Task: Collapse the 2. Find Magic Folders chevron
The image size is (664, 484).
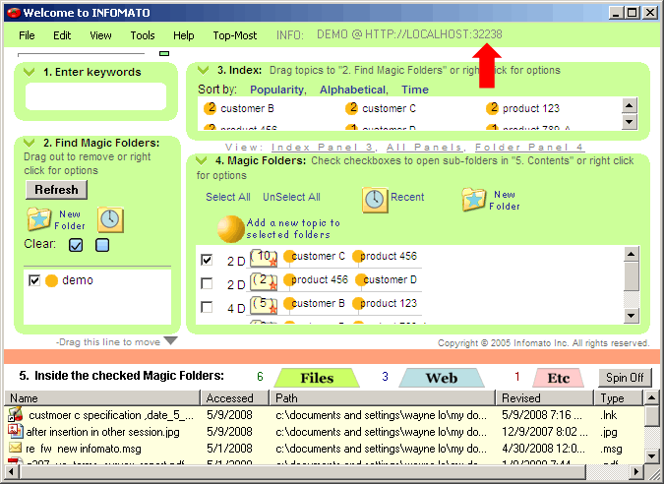Action: pos(30,143)
